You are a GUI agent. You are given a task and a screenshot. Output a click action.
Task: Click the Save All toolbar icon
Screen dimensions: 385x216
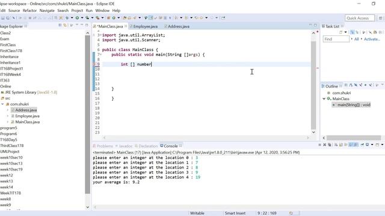8,18
